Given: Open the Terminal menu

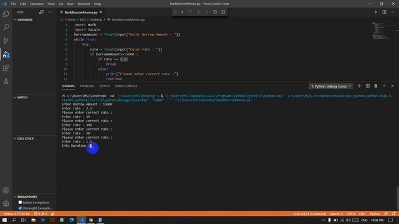Looking at the screenshot, I should tap(84, 4).
